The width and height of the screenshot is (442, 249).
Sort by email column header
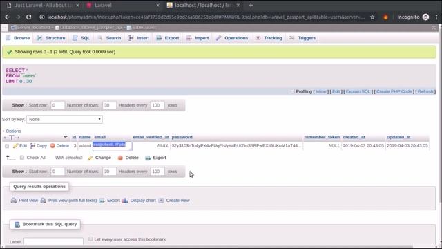[x=99, y=137]
